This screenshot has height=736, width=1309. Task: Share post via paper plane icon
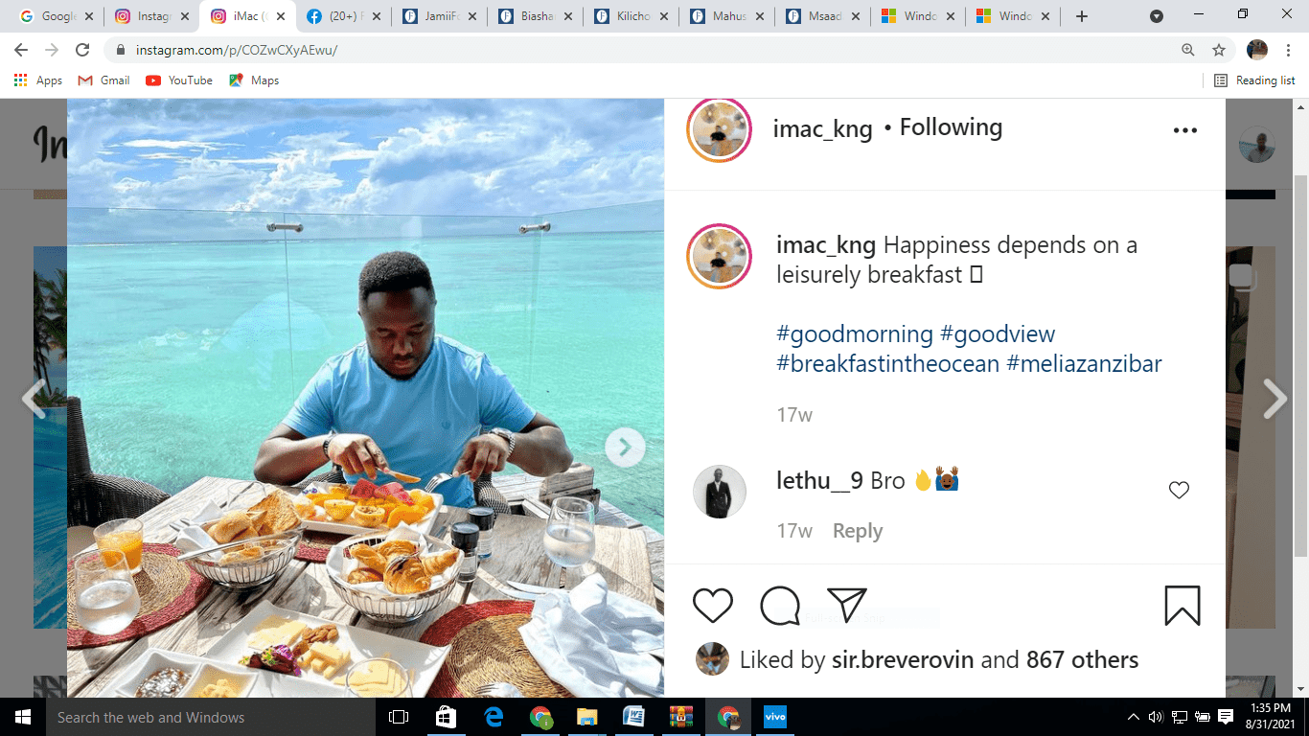(x=847, y=605)
